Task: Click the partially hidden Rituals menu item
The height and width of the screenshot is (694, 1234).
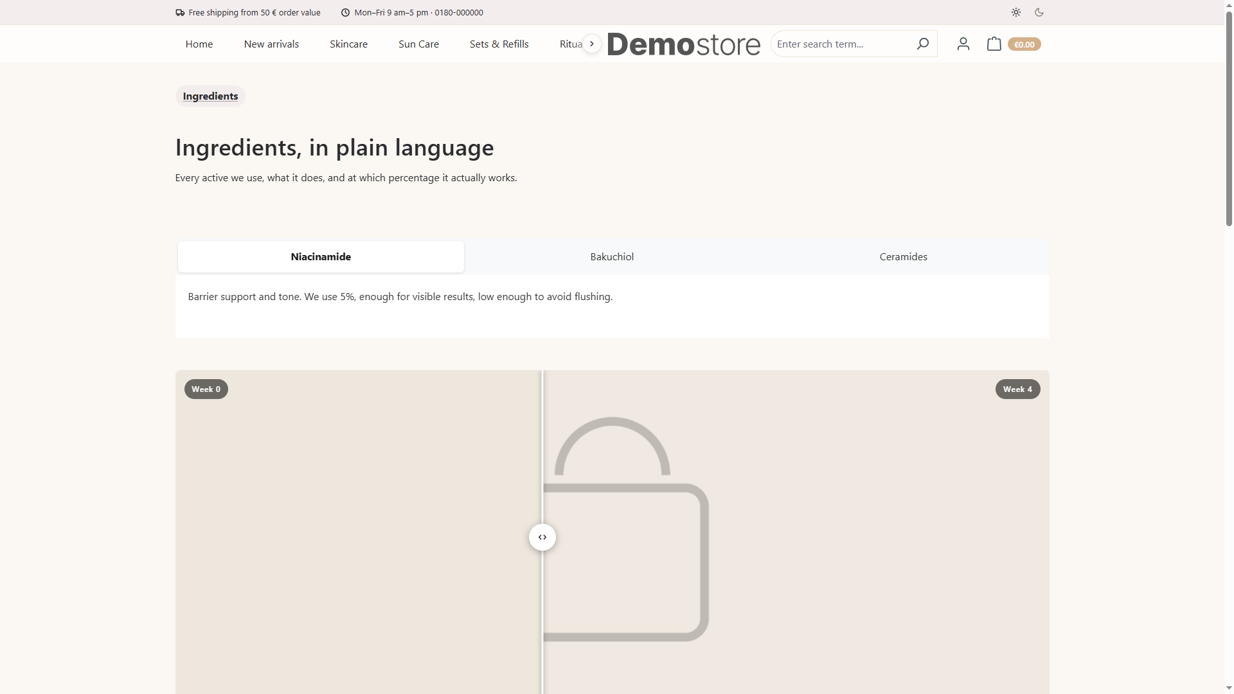Action: click(571, 44)
